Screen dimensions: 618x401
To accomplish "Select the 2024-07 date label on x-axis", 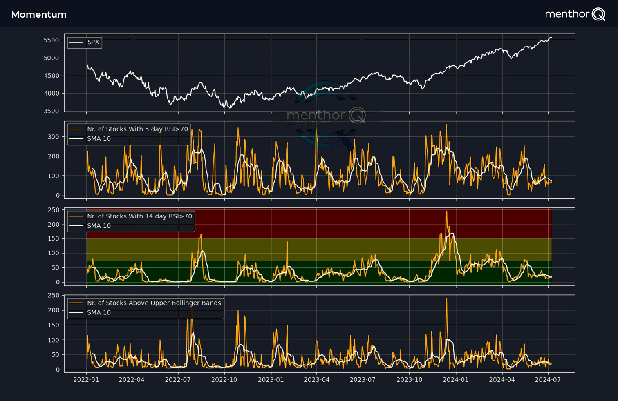I will tap(548, 380).
